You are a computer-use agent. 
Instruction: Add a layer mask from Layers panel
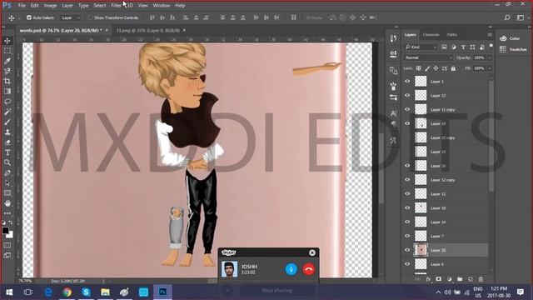pyautogui.click(x=439, y=279)
